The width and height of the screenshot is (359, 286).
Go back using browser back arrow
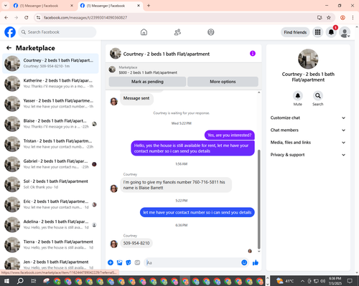click(6, 17)
